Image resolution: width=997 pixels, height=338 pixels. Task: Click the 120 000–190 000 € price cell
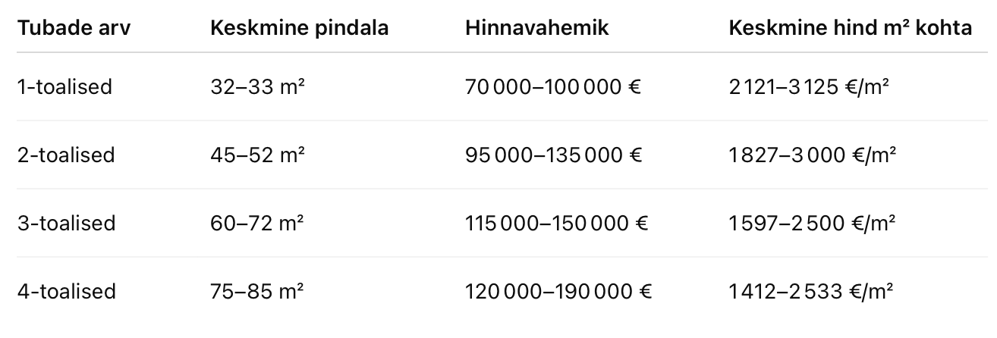pos(558,292)
